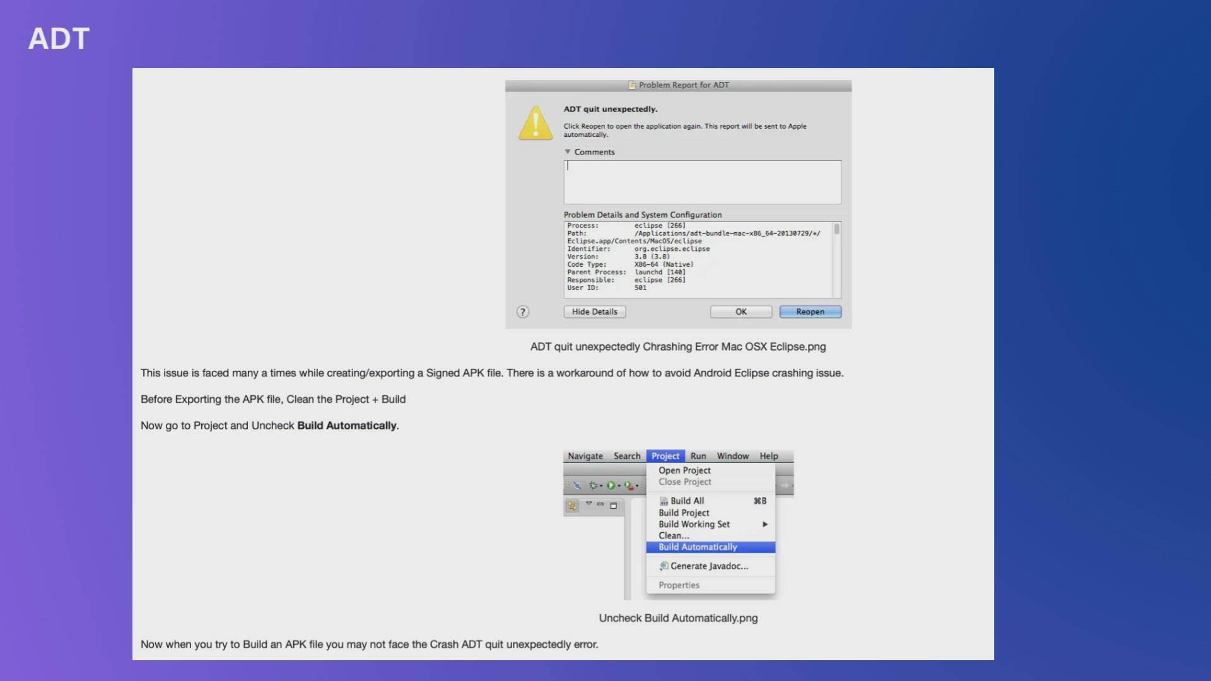The width and height of the screenshot is (1211, 681).
Task: Expand the Build Working Set submenu arrow
Action: 765,525
